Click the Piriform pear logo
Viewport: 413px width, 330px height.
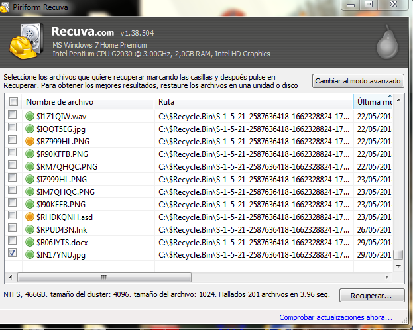387,42
